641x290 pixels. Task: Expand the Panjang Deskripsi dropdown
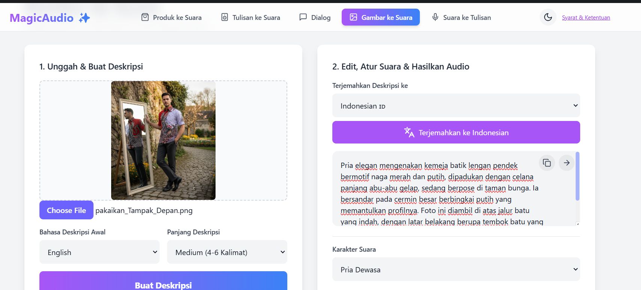coord(227,252)
